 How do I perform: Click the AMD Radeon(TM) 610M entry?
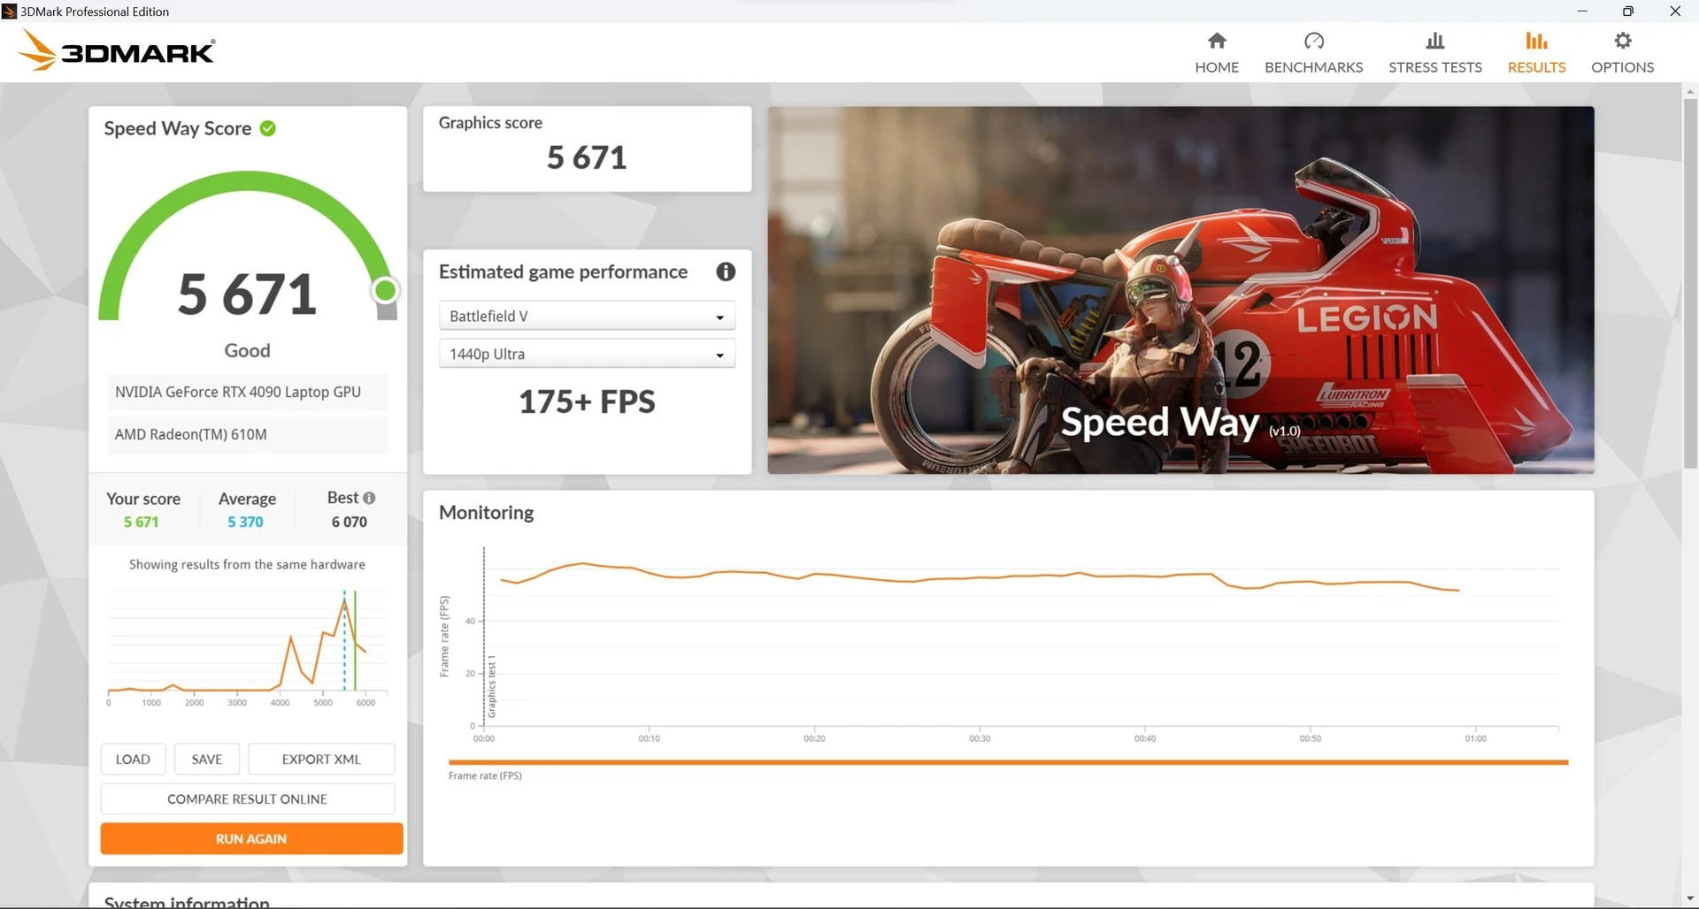(248, 434)
